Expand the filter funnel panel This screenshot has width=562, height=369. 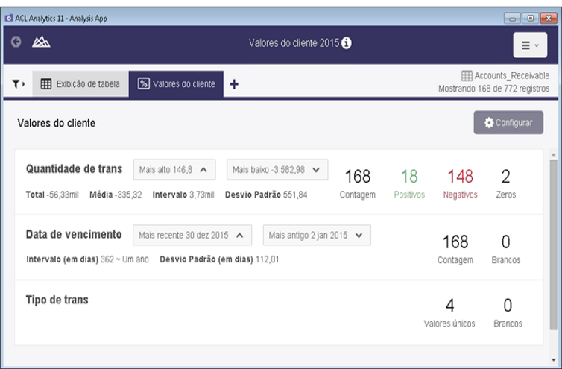(18, 84)
